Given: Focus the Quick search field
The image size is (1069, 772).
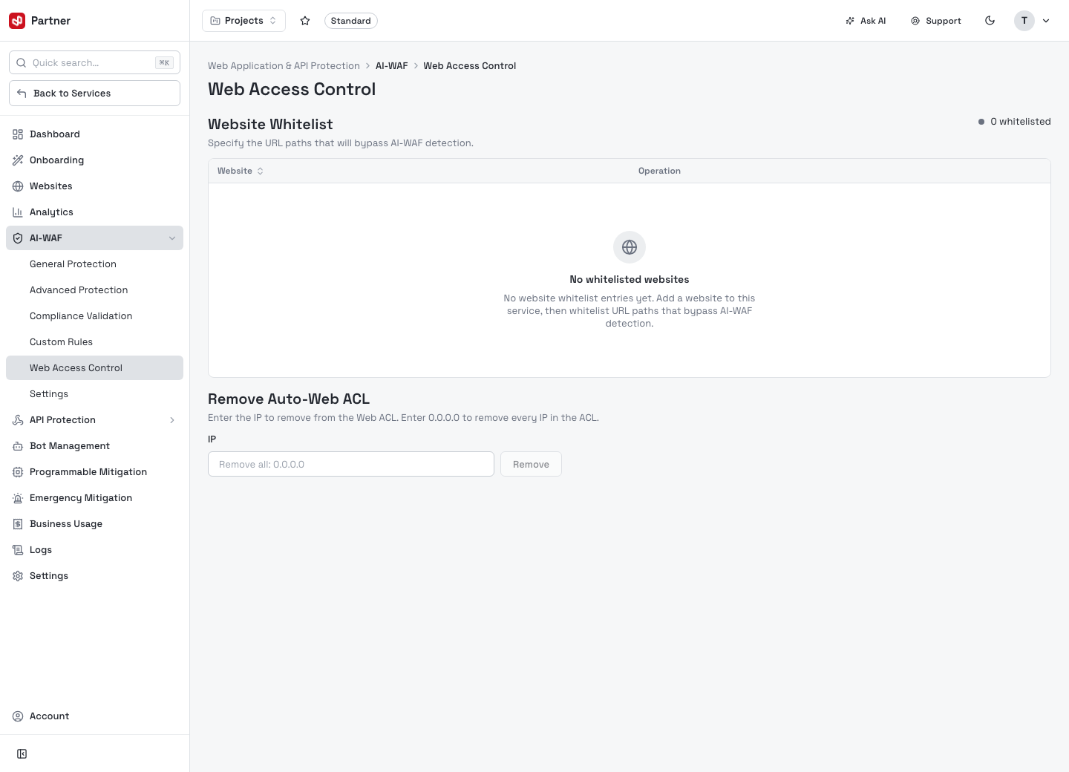Looking at the screenshot, I should click(94, 63).
